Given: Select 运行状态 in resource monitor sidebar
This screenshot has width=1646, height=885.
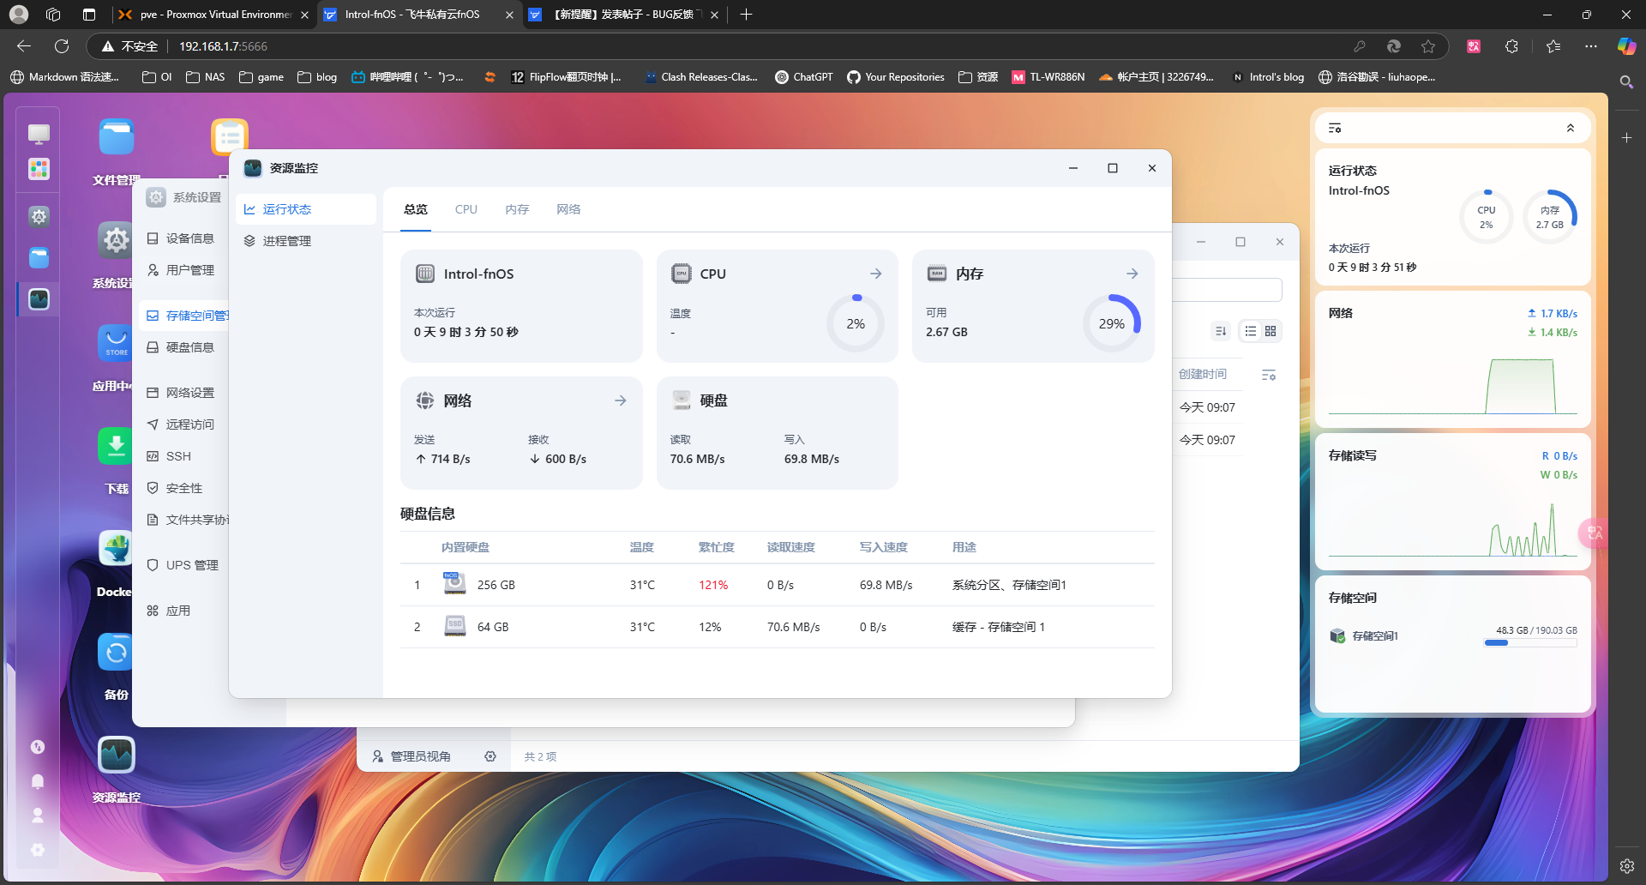Looking at the screenshot, I should click(x=306, y=209).
